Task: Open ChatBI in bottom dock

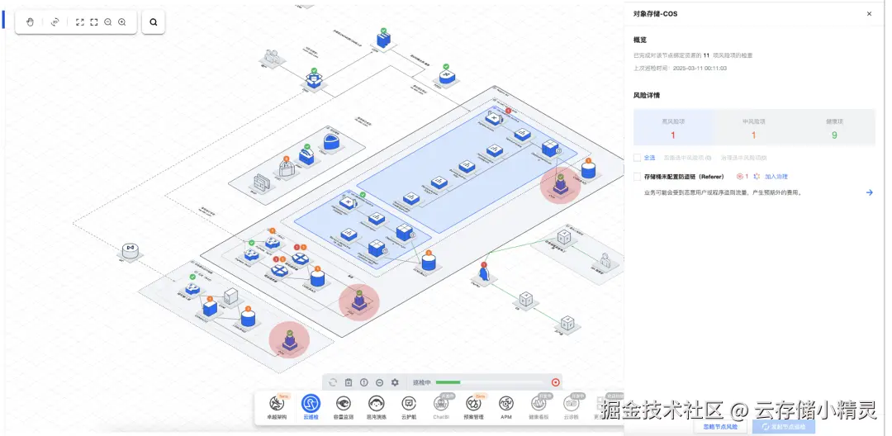Action: point(441,407)
